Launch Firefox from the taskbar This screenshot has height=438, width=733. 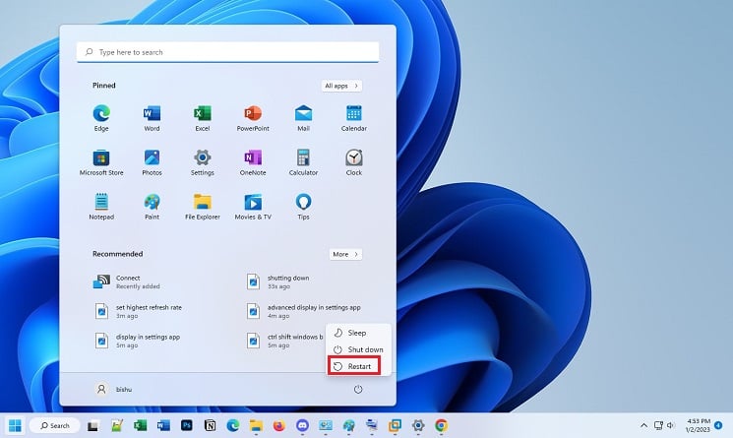(x=279, y=425)
